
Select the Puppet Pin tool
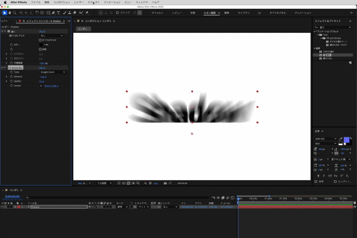[87, 12]
